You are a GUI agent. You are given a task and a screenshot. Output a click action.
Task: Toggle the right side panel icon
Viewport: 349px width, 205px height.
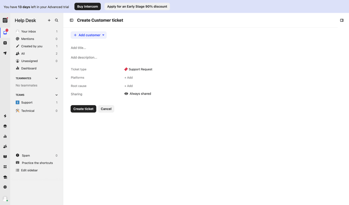pos(342,20)
